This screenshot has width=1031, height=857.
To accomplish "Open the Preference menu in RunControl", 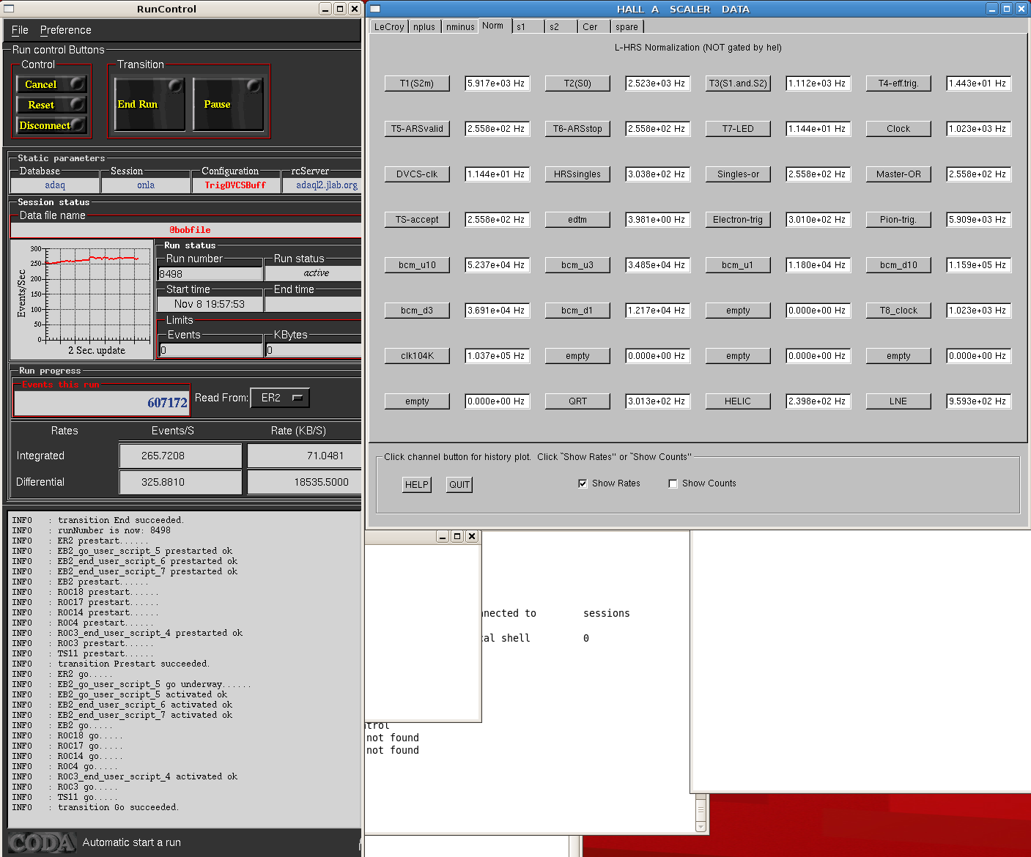I will [65, 30].
